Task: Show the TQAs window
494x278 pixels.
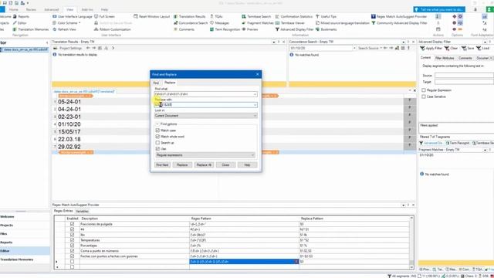Action: 216,16
